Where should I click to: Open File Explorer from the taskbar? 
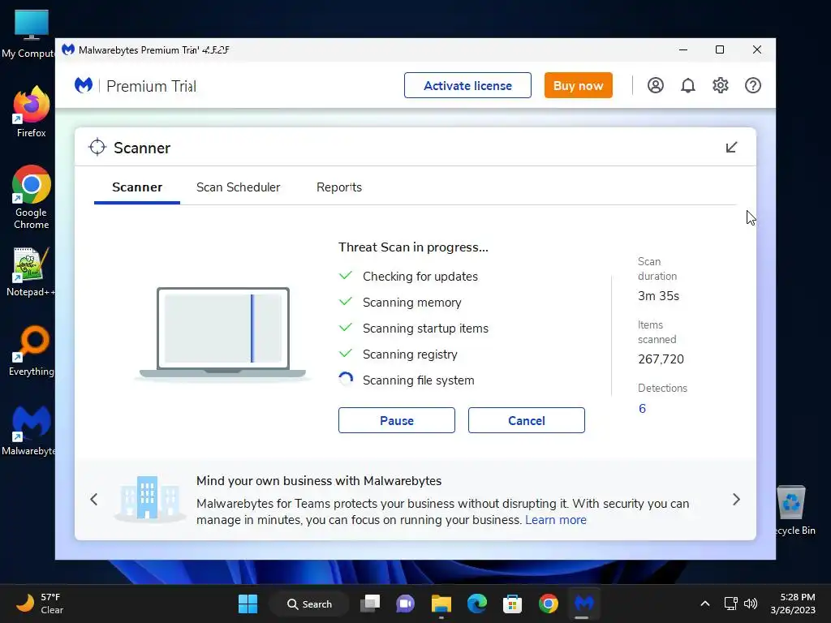click(x=441, y=604)
